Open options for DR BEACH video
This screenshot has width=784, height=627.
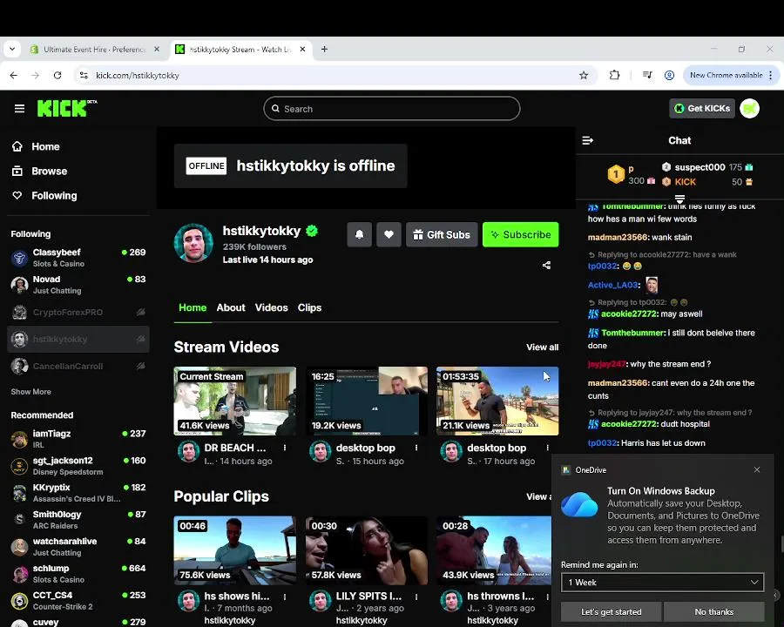pos(285,448)
